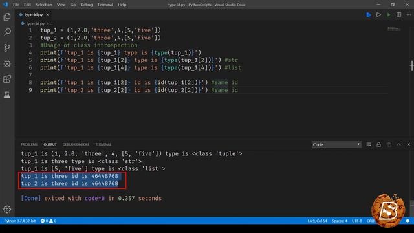Screen dimensions: 414x233
Task: Click line number 7 in gutter
Action: [30, 75]
